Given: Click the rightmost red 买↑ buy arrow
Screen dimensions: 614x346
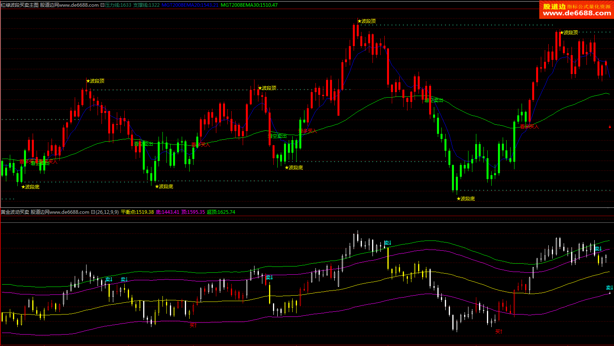Looking at the screenshot, I should point(499,332).
